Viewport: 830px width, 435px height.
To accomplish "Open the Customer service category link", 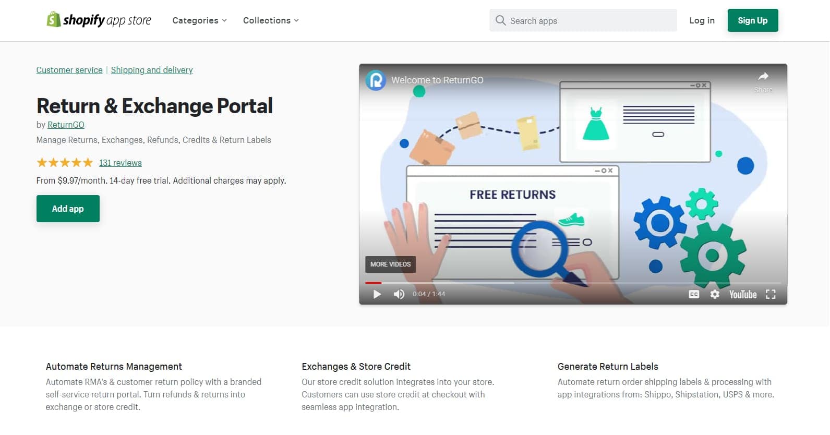I will click(69, 70).
